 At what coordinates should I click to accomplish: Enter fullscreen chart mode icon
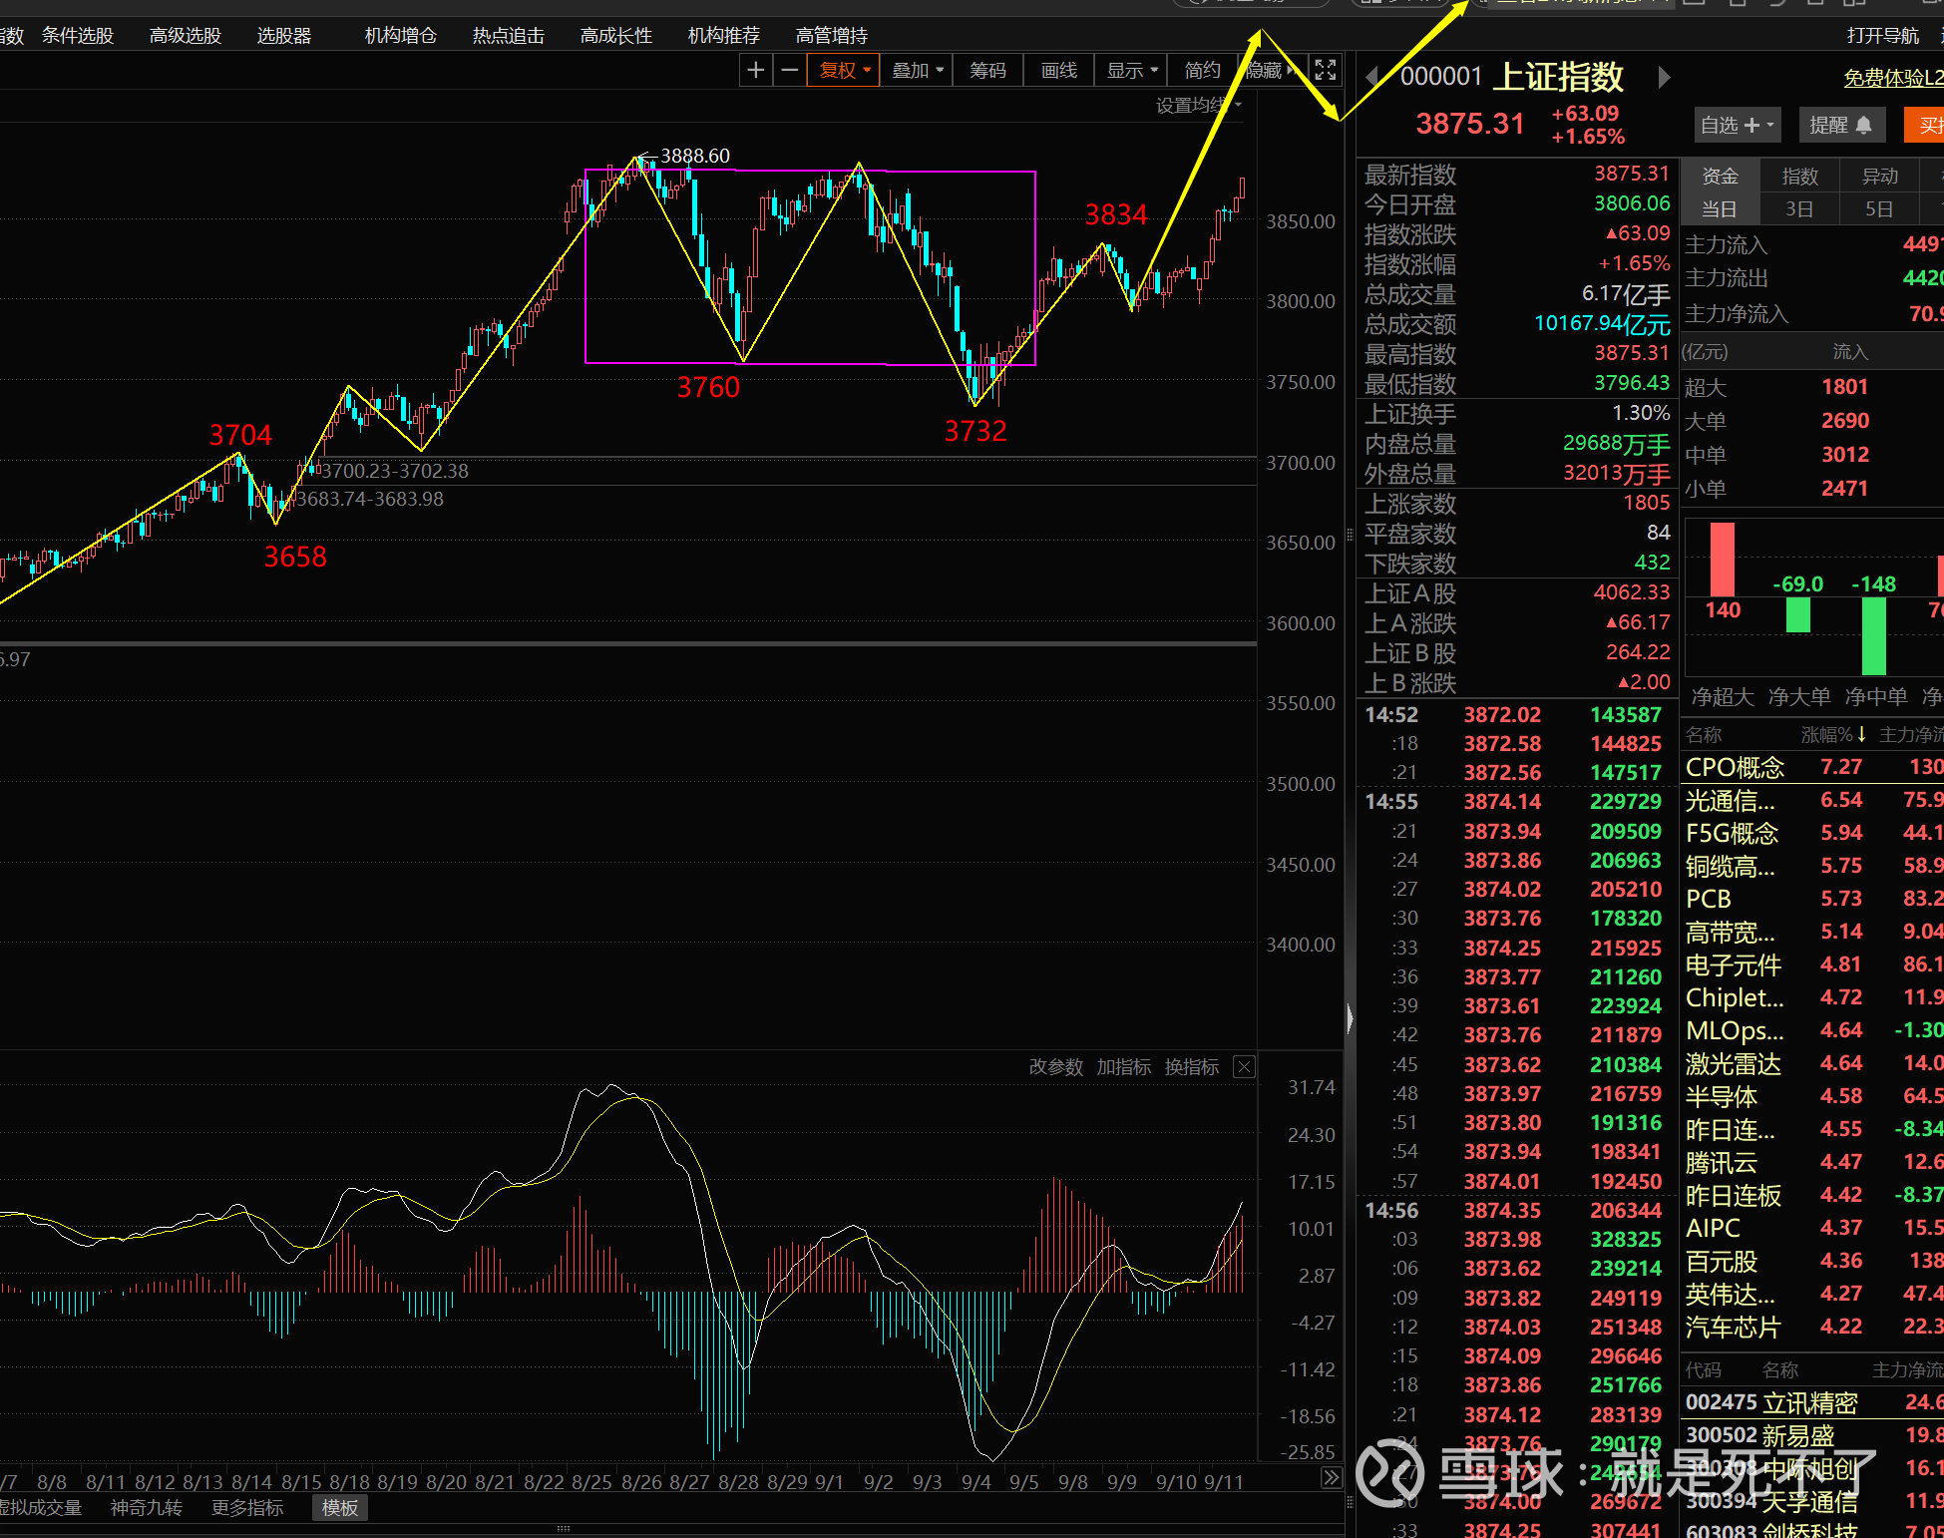[1325, 70]
